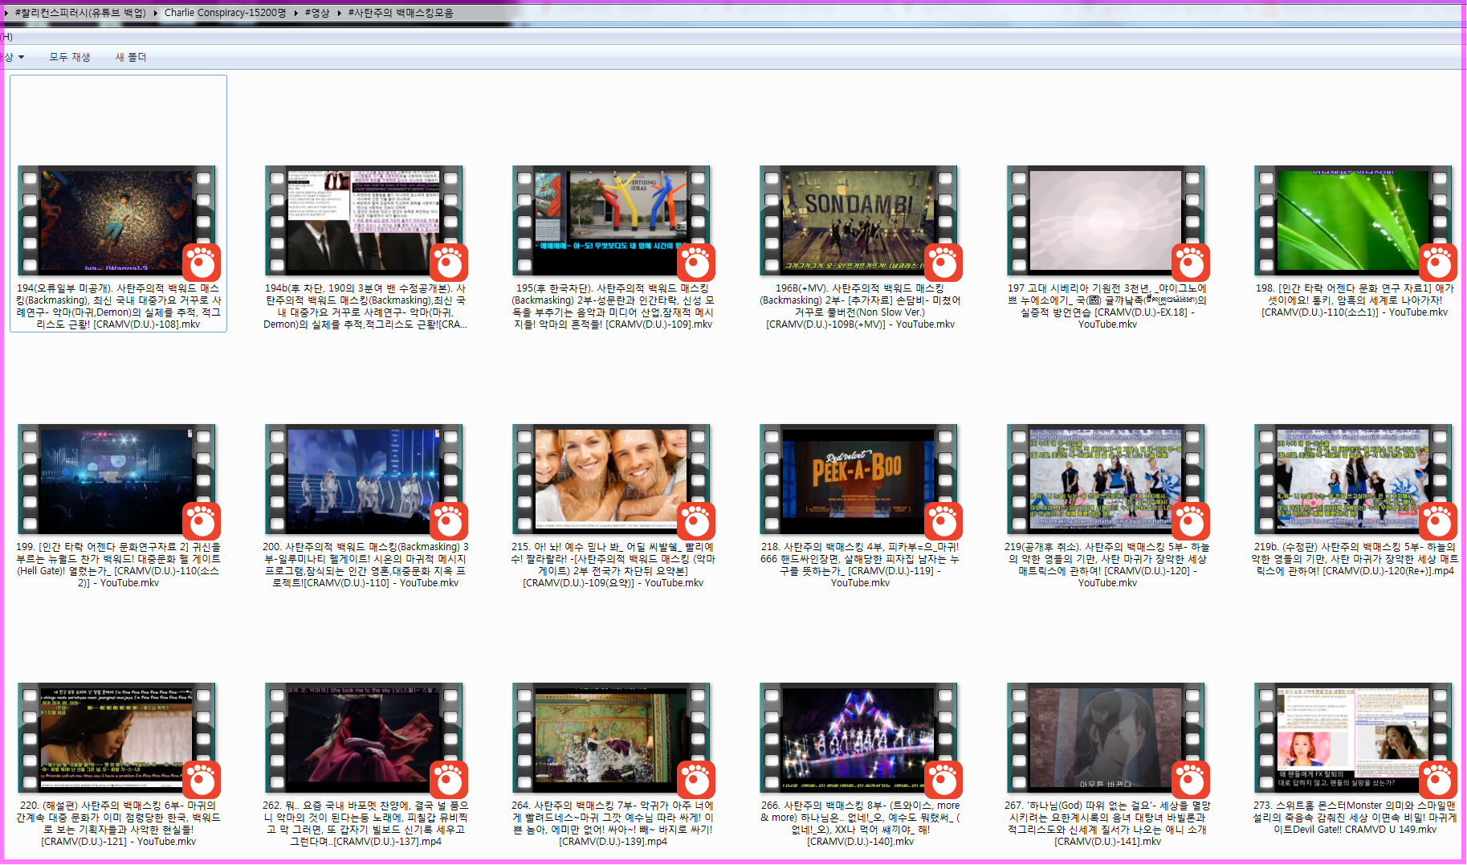
Task: Select filename text starting with 199. [인간 타락
Action: point(118,565)
